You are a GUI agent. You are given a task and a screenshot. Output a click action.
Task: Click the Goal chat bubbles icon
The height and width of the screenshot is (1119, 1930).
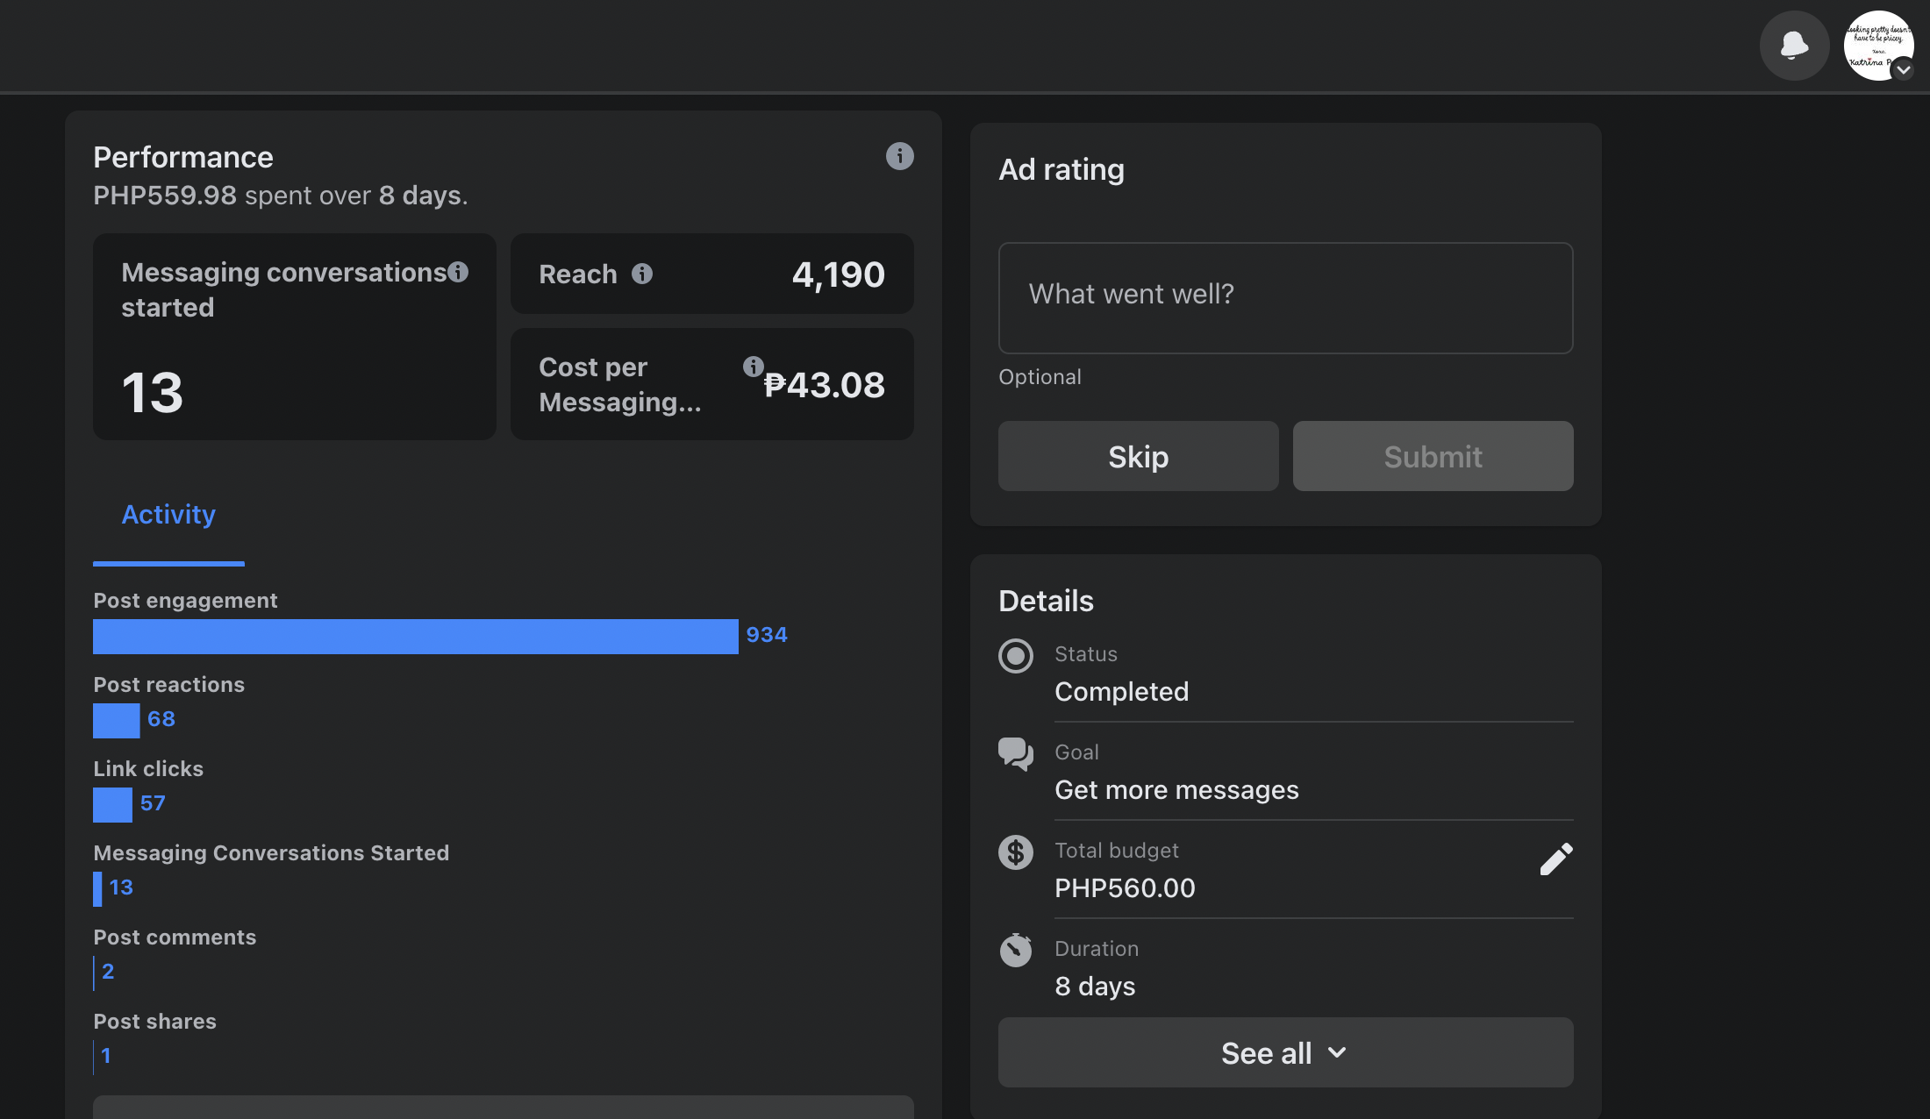tap(1016, 753)
